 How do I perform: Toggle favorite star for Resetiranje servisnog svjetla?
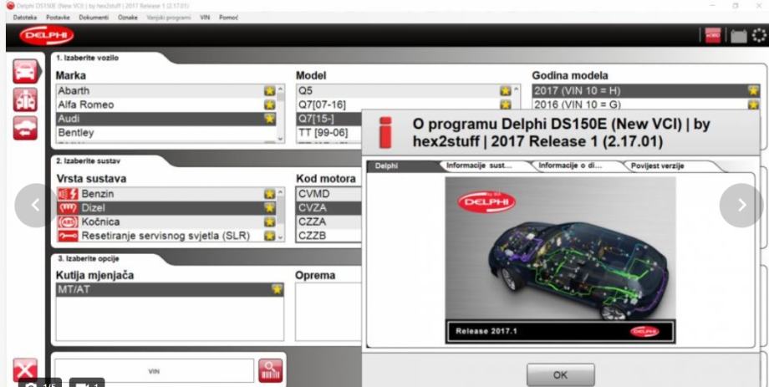point(270,236)
